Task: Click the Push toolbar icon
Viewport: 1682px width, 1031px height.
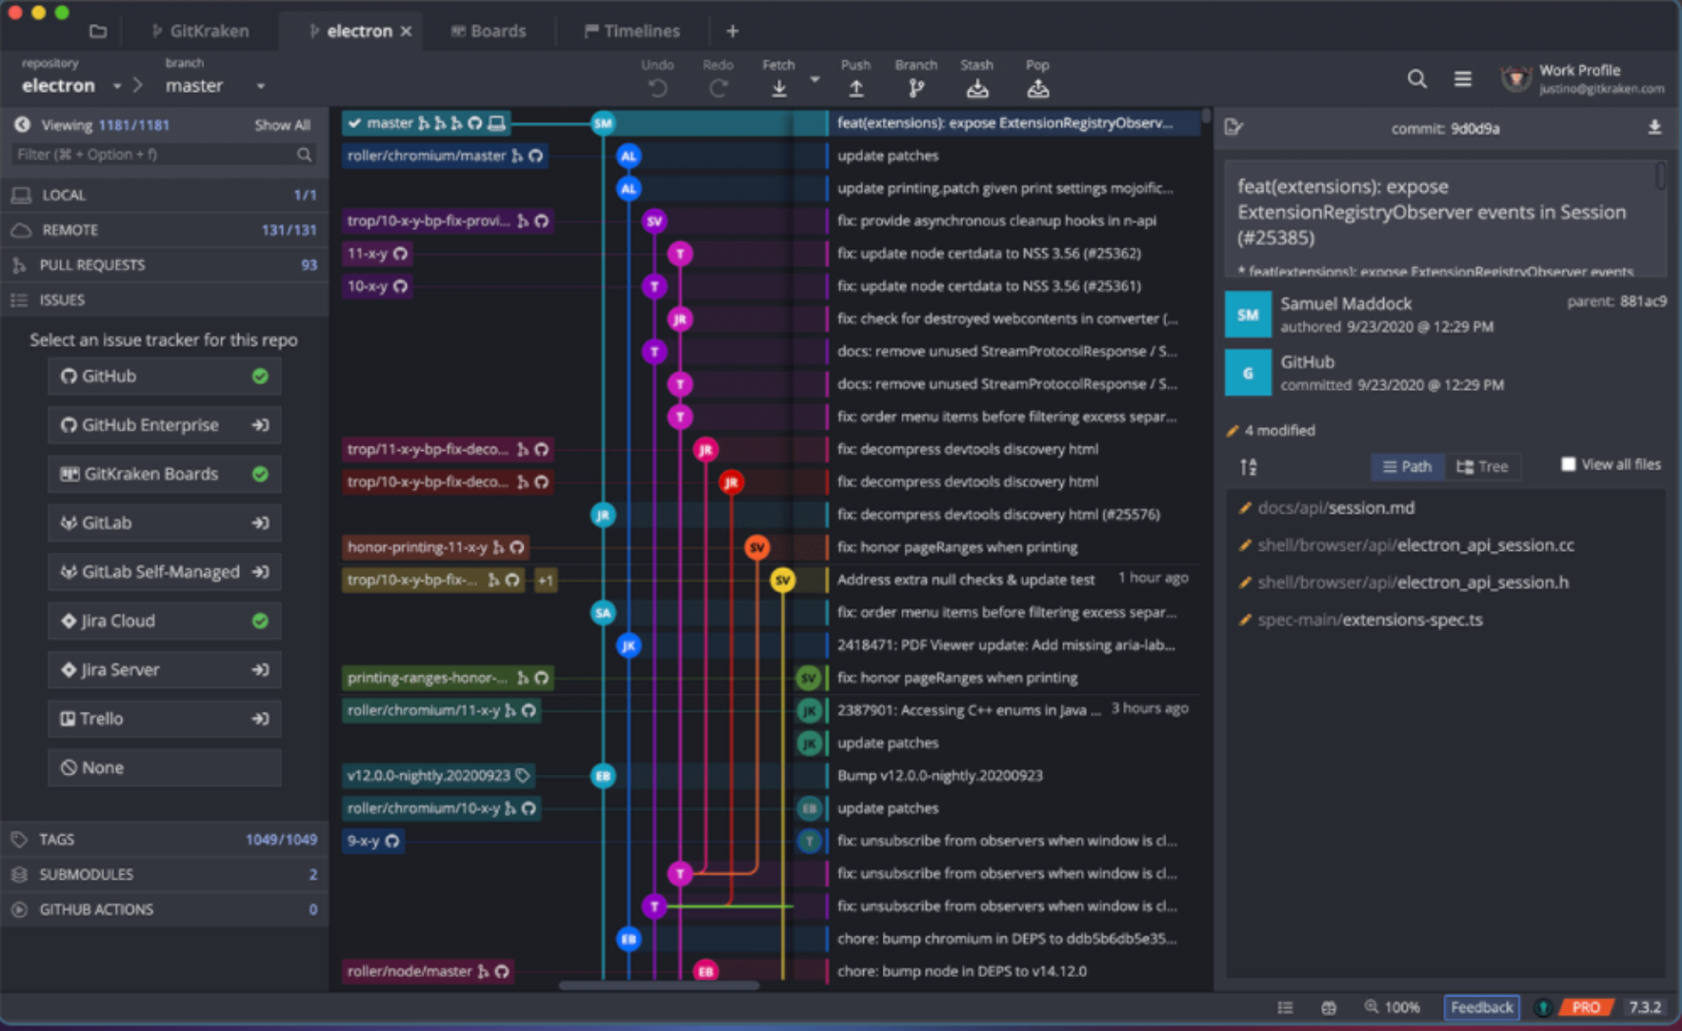Action: pyautogui.click(x=855, y=88)
